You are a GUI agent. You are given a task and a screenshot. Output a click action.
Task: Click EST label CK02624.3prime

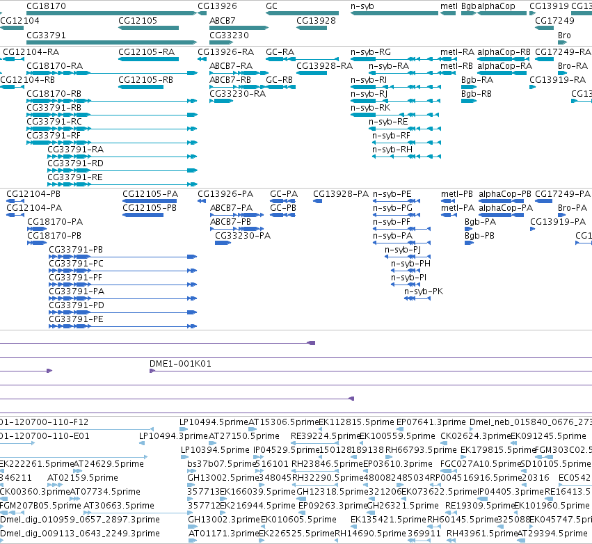coord(476,436)
